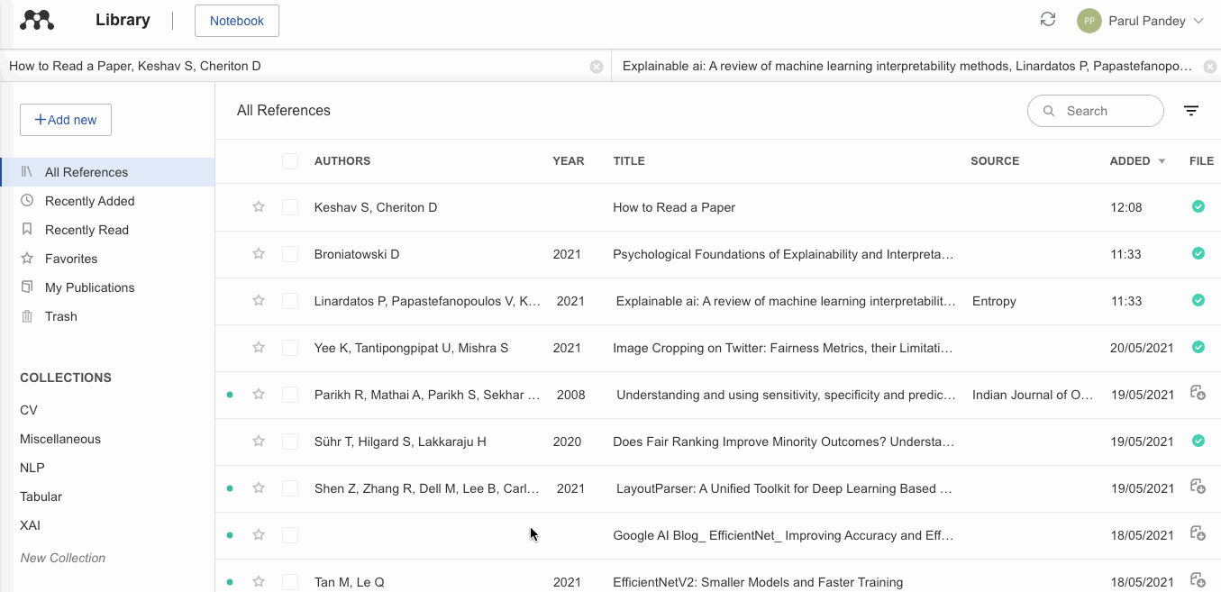Close the How to Read a Paper tab
Image resolution: width=1221 pixels, height=592 pixels.
point(597,67)
